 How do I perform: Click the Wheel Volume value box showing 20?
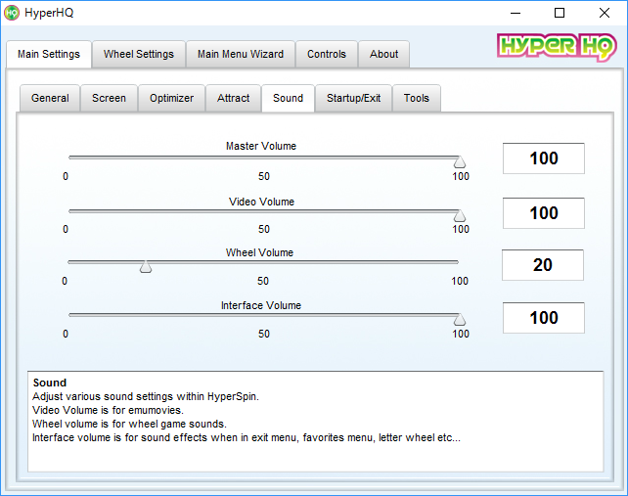coord(543,265)
